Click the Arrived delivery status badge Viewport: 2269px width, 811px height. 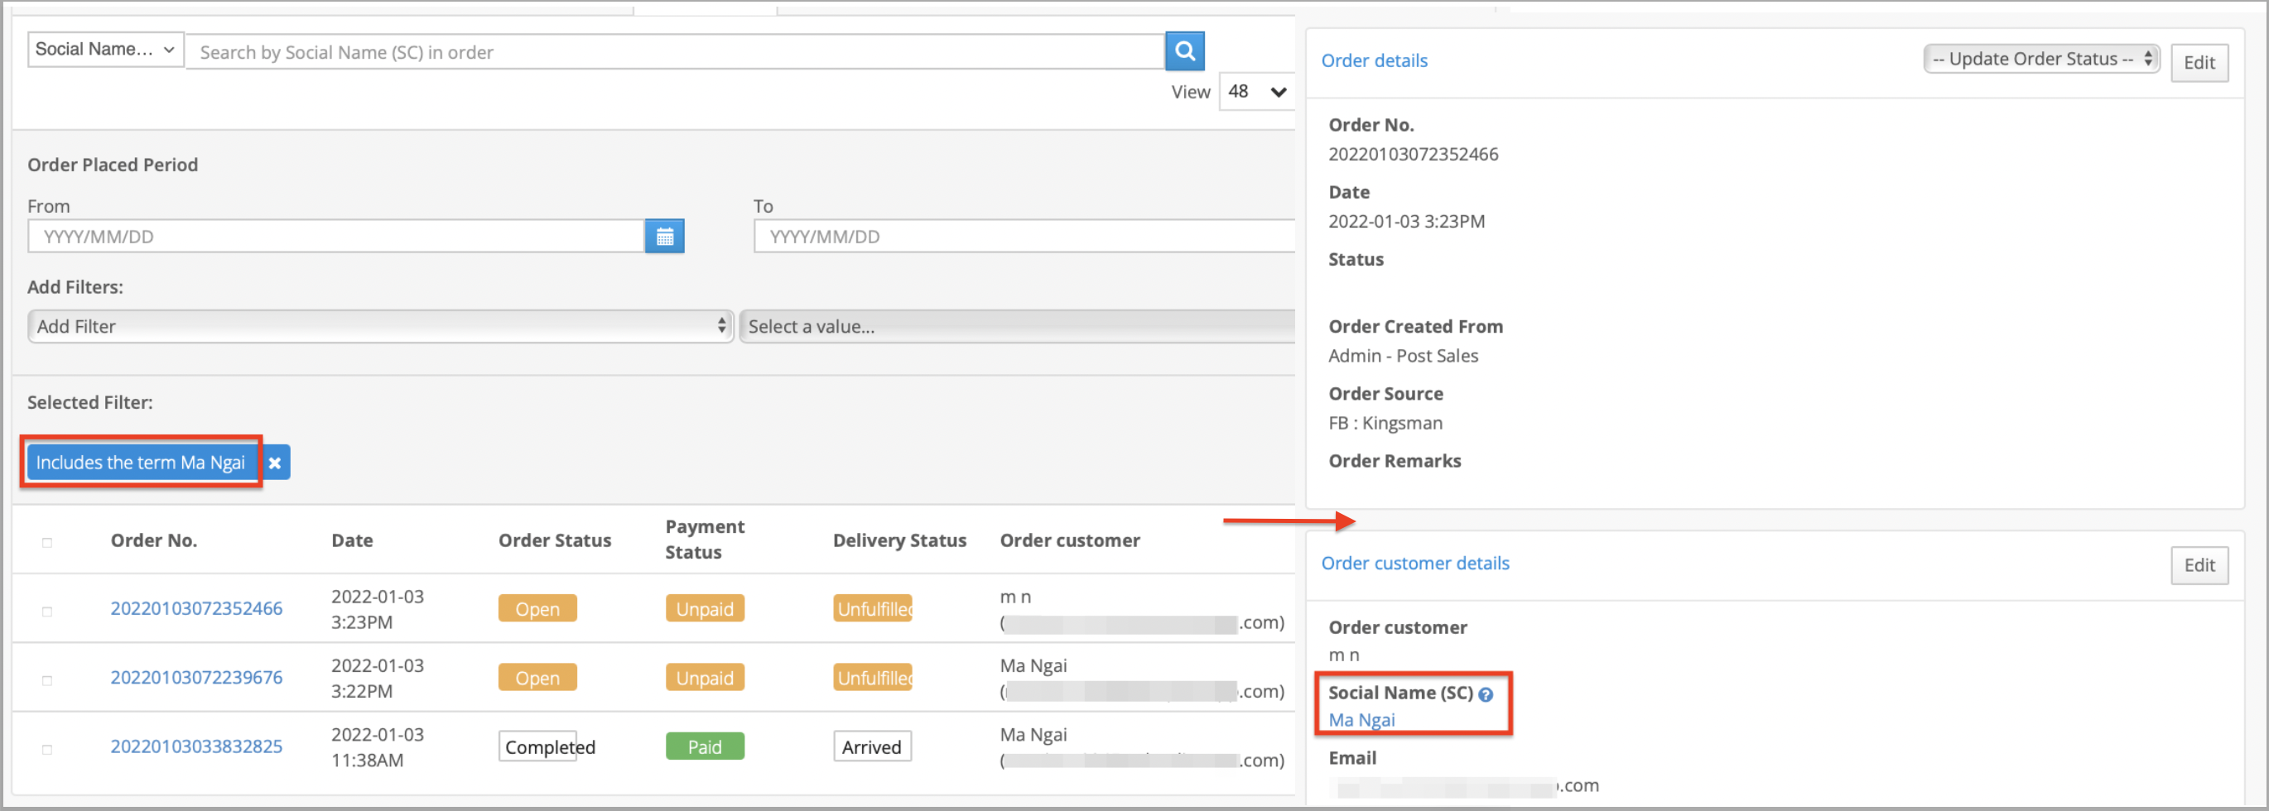(x=872, y=746)
